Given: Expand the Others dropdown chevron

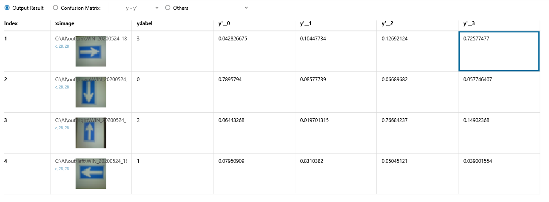Looking at the screenshot, I should coord(246,8).
